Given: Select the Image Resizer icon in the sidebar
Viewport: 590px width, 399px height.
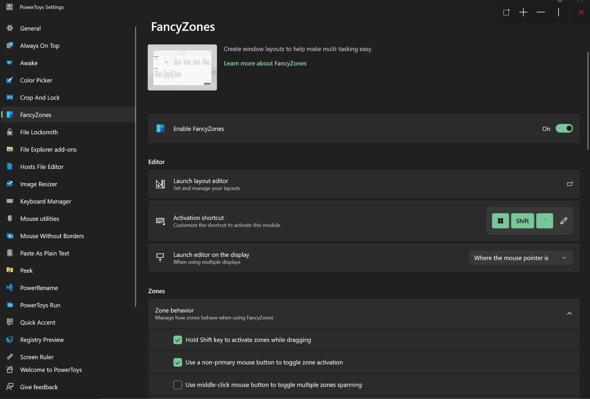Looking at the screenshot, I should [10, 184].
